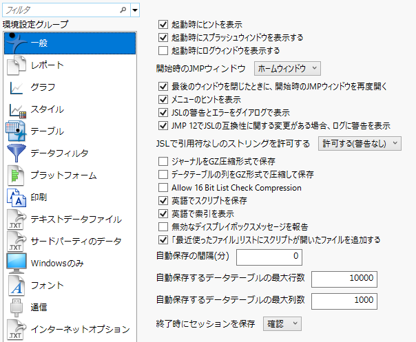Select 印刷 in the group list
Screen dimensions: 416x342
tap(70, 197)
